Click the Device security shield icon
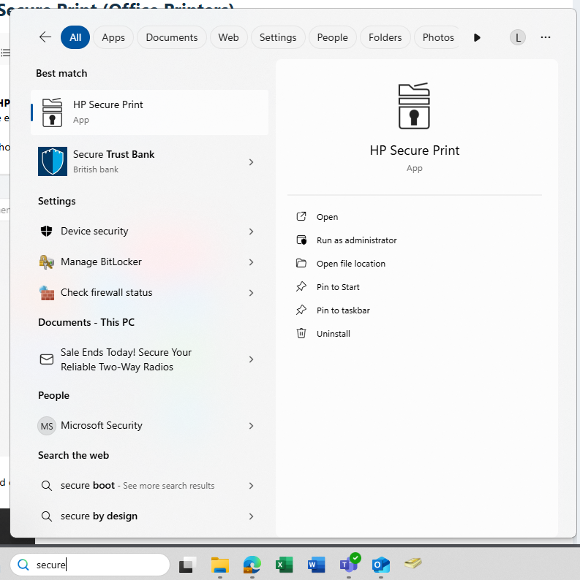580x580 pixels. point(46,231)
